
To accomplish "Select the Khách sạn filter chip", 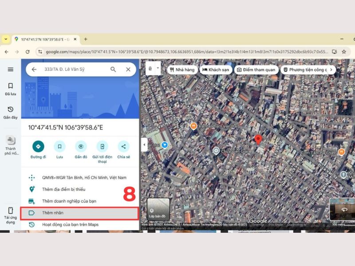I will click(x=216, y=70).
